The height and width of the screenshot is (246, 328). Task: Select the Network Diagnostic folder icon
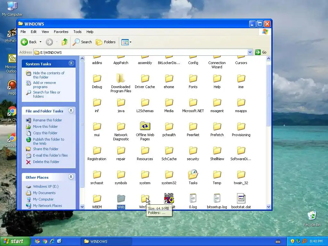(x=121, y=126)
